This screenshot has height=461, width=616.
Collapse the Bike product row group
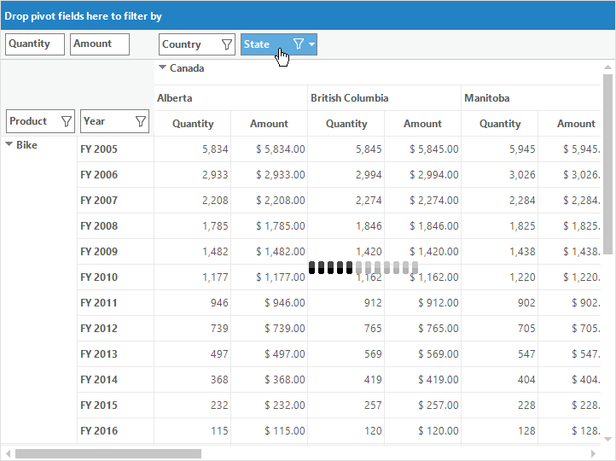click(9, 144)
